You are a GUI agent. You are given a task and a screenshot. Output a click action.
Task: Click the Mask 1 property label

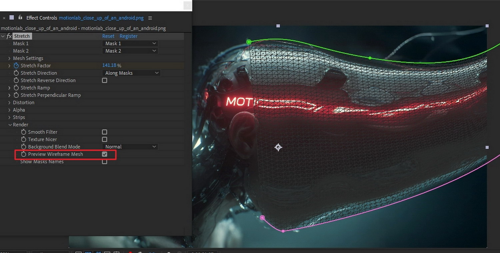pyautogui.click(x=21, y=43)
